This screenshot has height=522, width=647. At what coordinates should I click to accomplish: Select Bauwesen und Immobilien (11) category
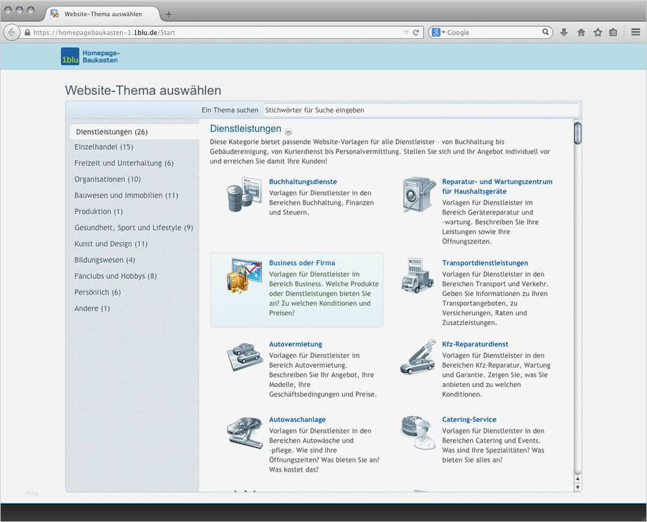[x=126, y=195]
